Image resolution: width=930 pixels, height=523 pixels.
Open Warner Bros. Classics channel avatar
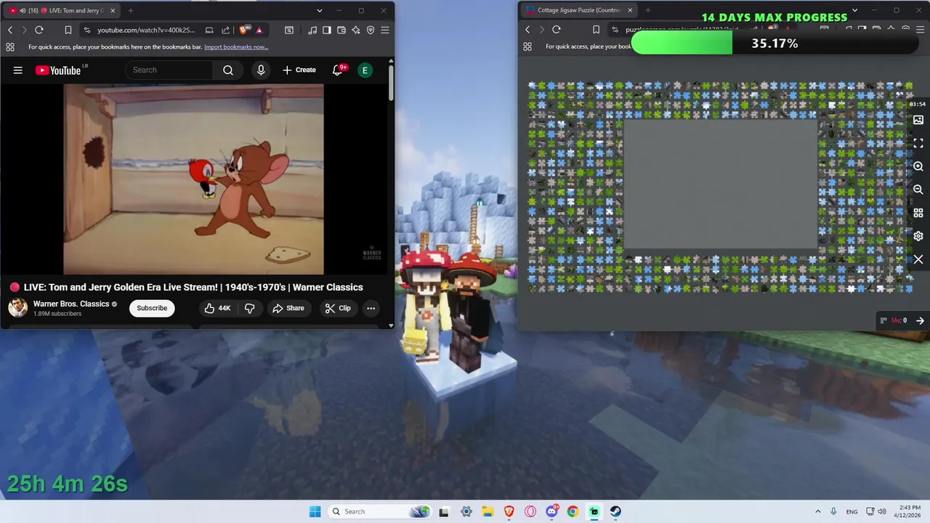pos(17,308)
